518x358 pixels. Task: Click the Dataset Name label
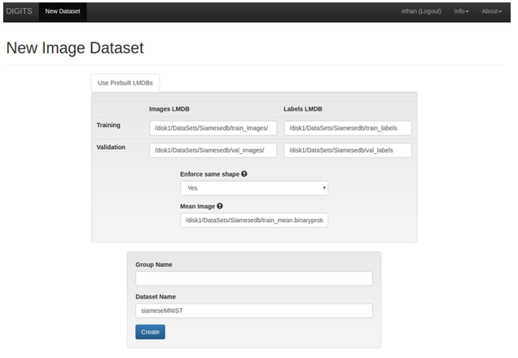156,297
